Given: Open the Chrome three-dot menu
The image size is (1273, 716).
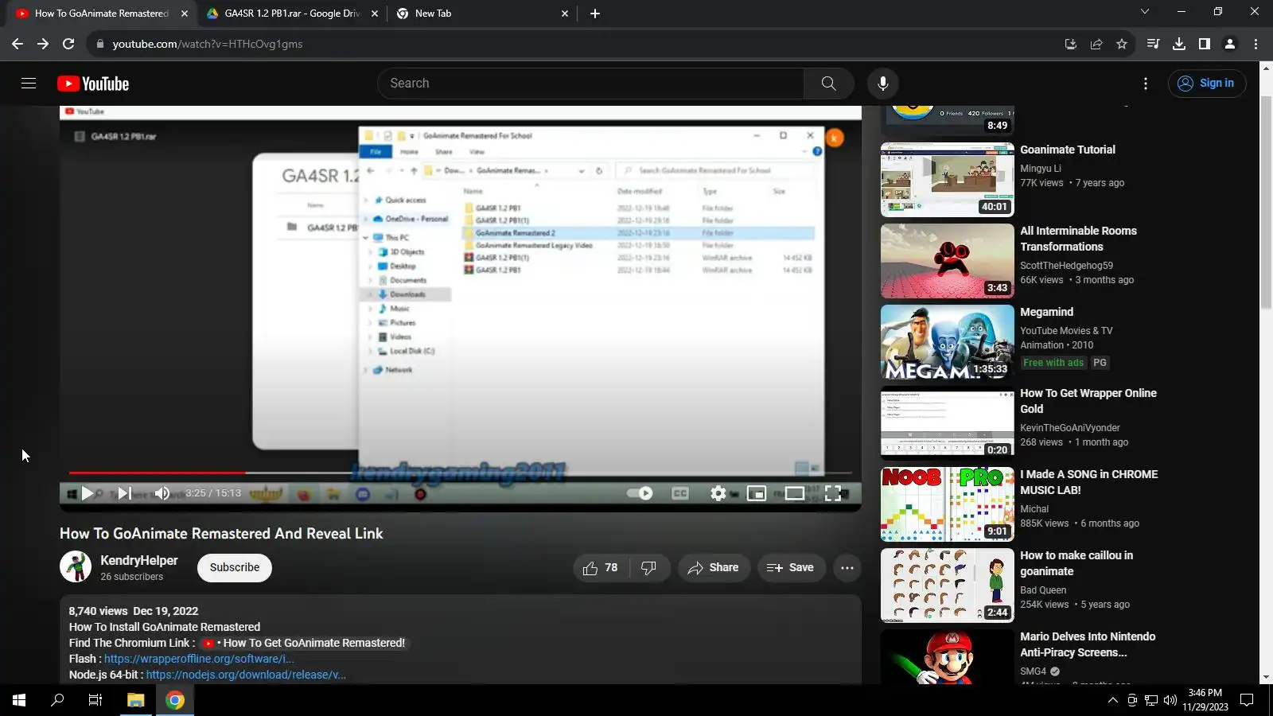Looking at the screenshot, I should [1256, 44].
